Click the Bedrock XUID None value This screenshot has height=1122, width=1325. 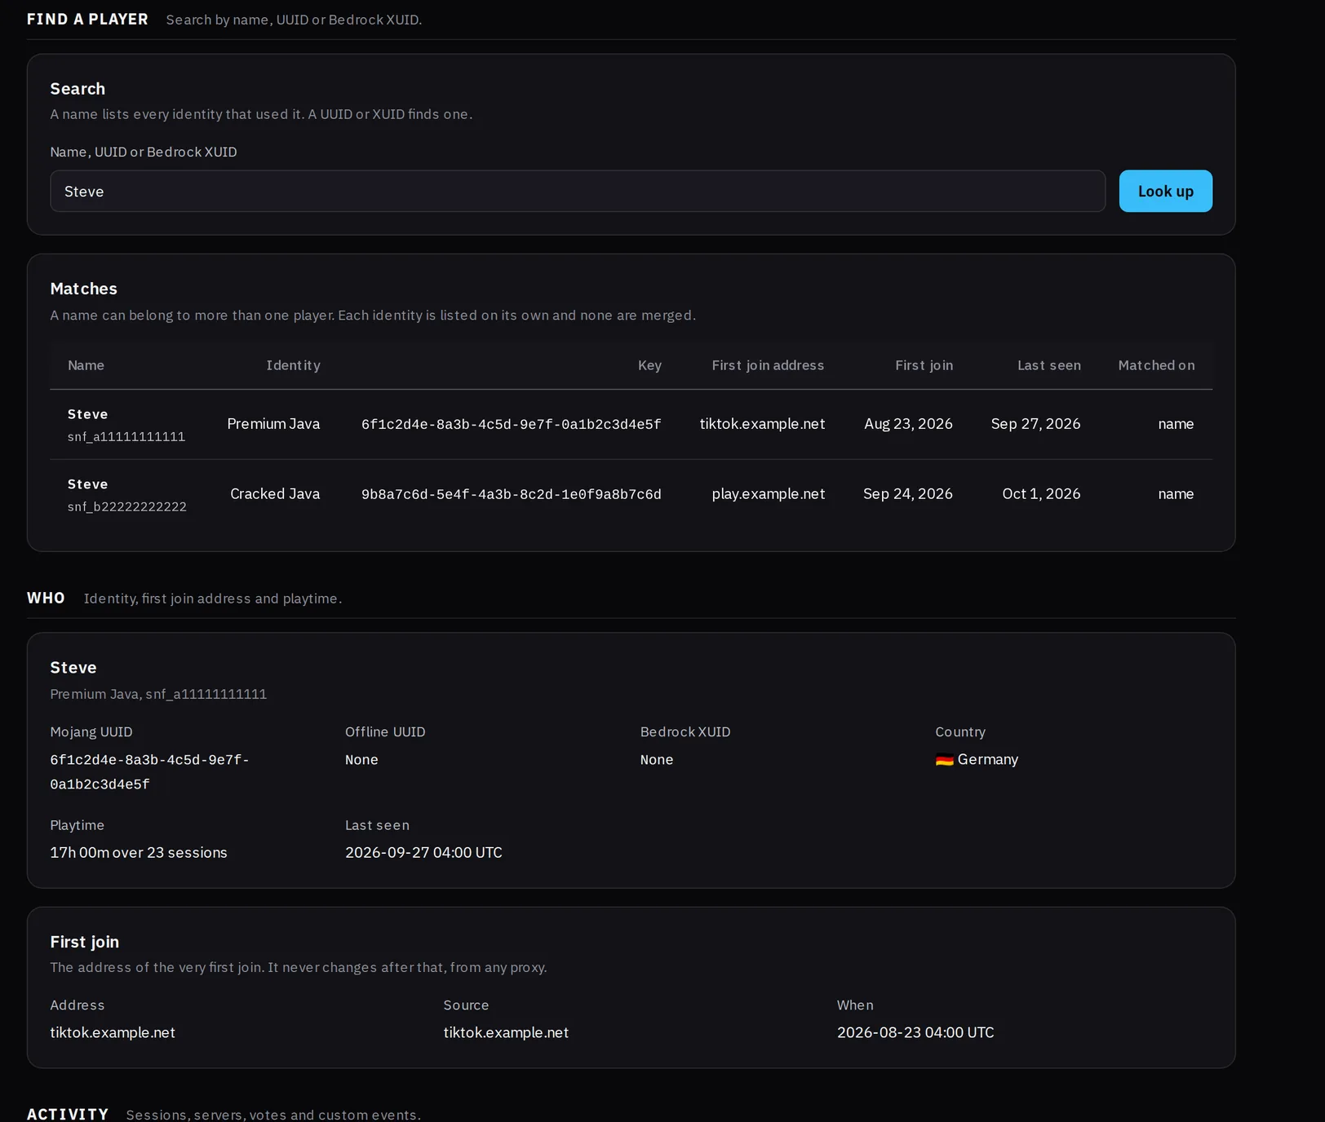(657, 760)
